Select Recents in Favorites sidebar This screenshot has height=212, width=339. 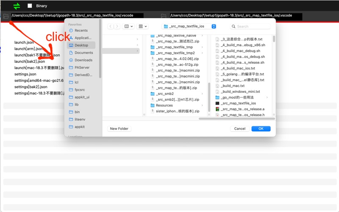81,31
